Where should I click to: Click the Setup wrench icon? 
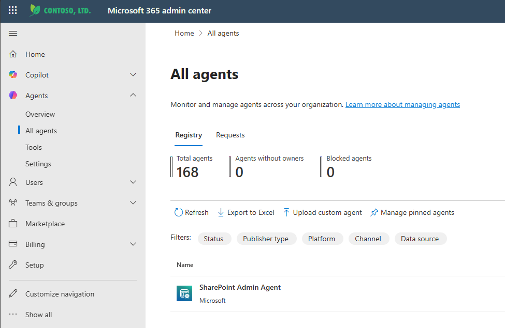[13, 264]
